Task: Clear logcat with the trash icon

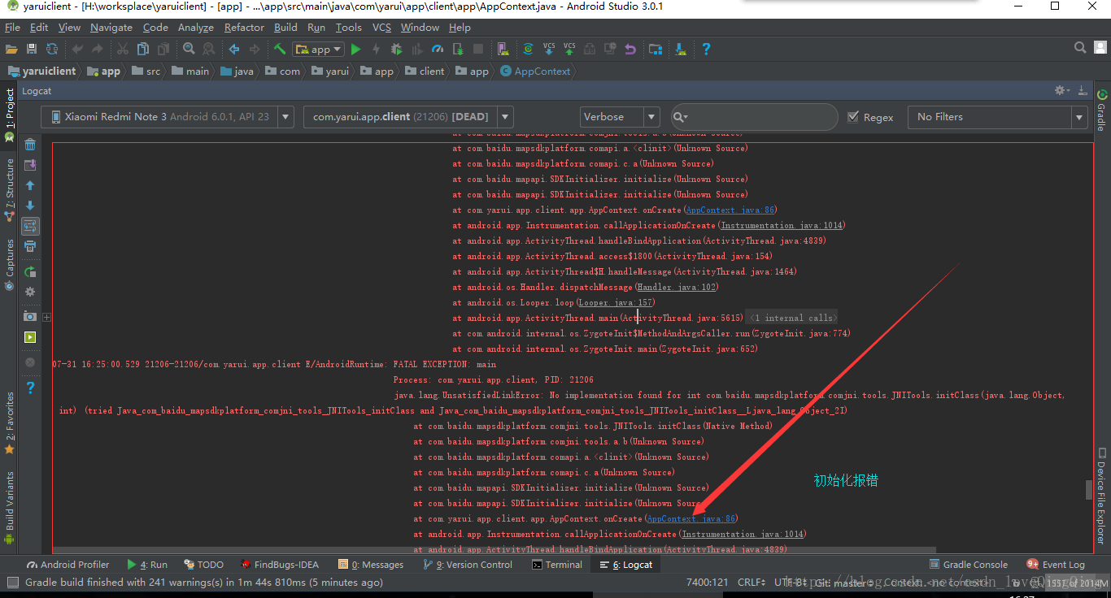Action: click(30, 145)
